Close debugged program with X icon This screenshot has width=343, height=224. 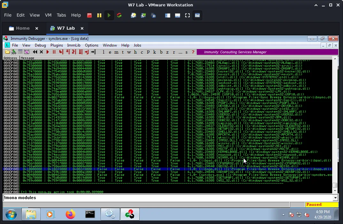pos(41,52)
